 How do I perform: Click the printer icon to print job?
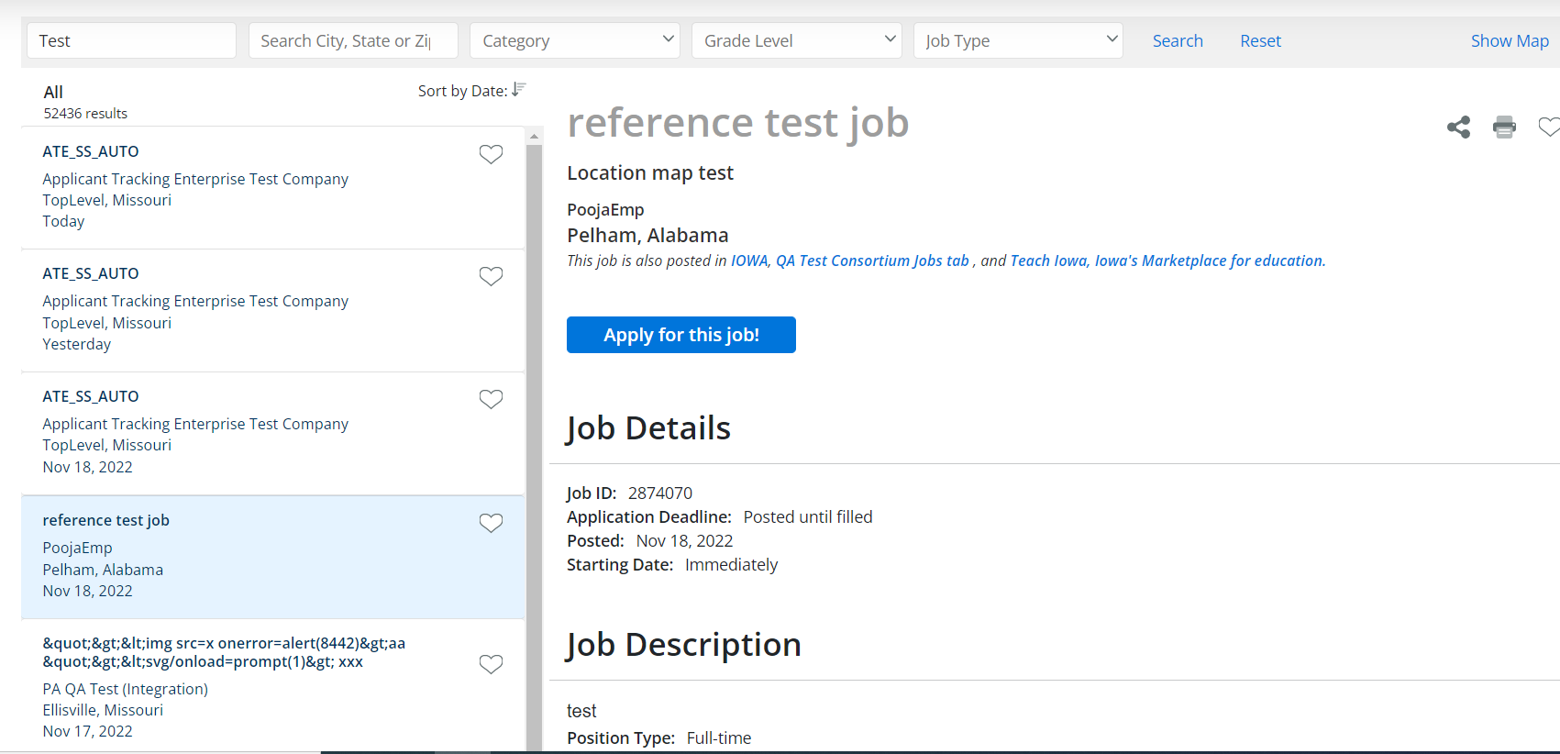point(1504,128)
